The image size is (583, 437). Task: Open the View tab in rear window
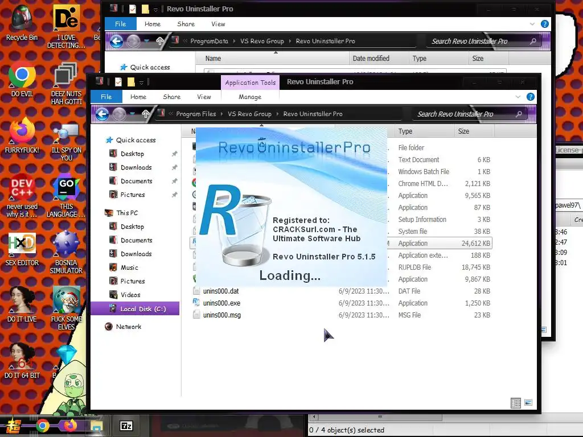point(218,24)
